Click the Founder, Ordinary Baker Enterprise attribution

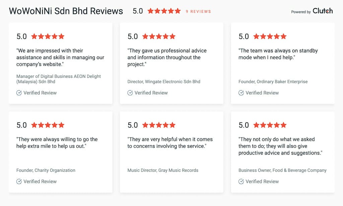273,82
